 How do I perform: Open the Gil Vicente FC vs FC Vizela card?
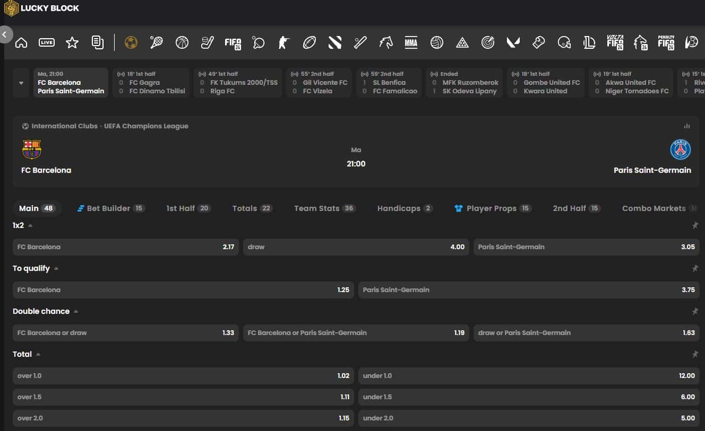319,83
